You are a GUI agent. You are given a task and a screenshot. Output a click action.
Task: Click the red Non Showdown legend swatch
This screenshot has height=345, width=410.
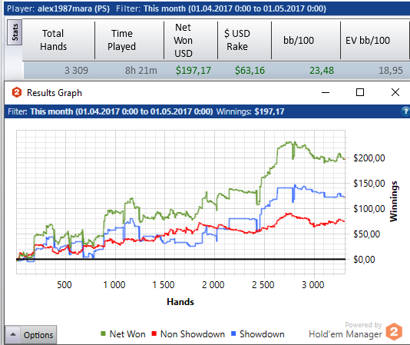pyautogui.click(x=154, y=333)
